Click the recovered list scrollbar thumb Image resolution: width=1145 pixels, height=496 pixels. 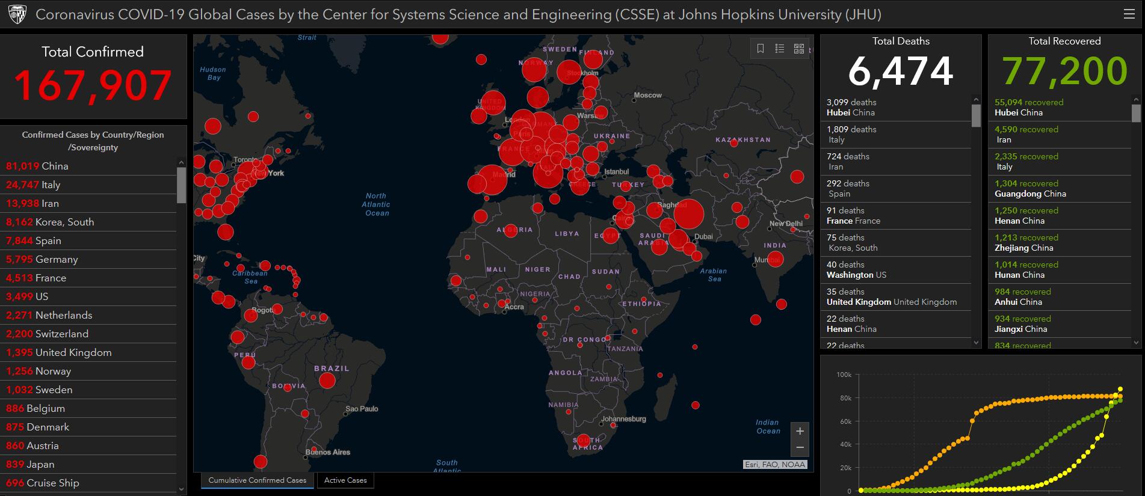point(1136,113)
